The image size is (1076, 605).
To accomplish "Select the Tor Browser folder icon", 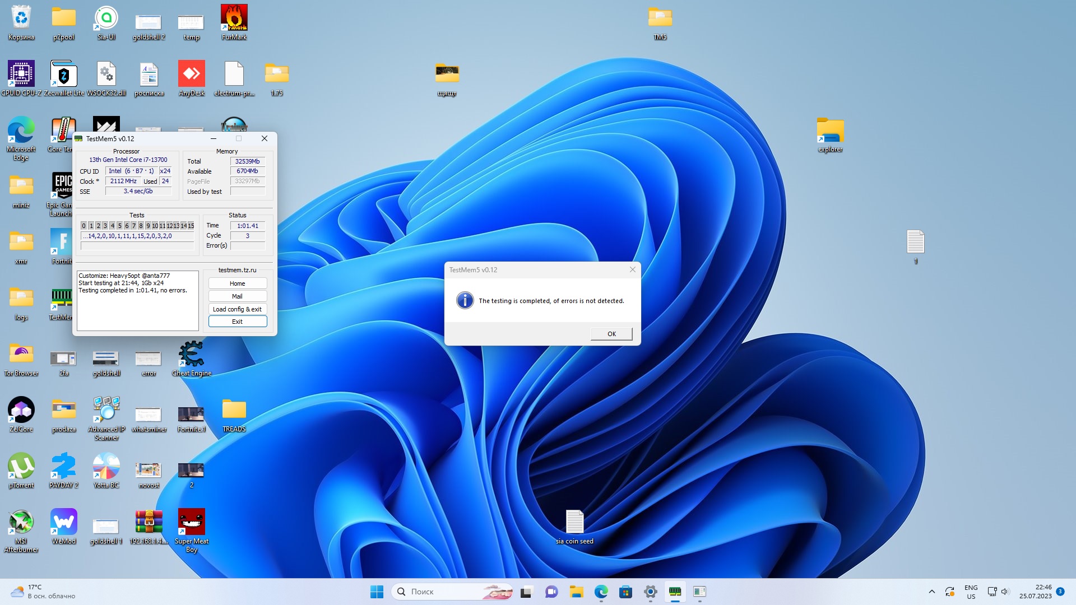I will (x=21, y=356).
